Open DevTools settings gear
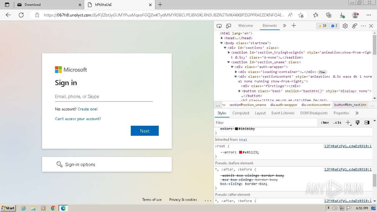This screenshot has width=377, height=212. coord(345,26)
